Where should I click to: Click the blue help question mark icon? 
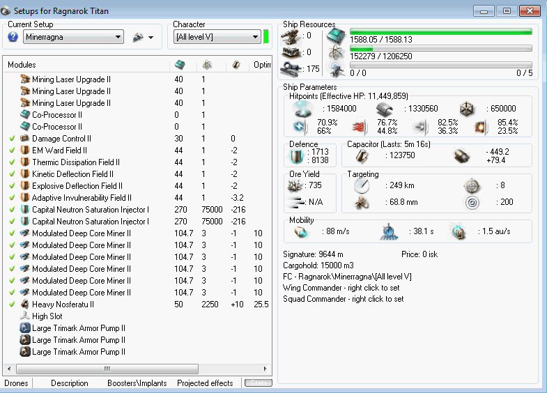pos(13,37)
